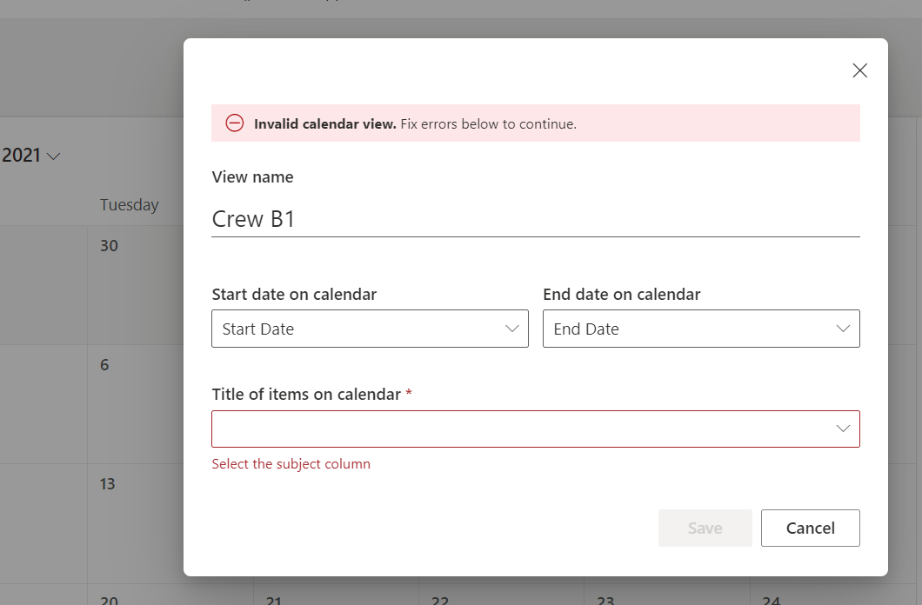Expand the chevron beside End Date

tap(843, 329)
